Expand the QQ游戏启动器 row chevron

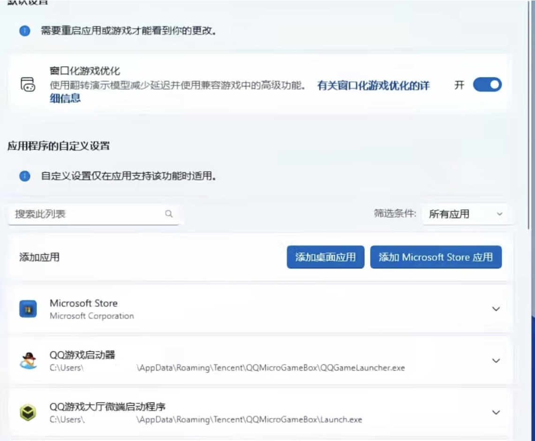tap(496, 361)
